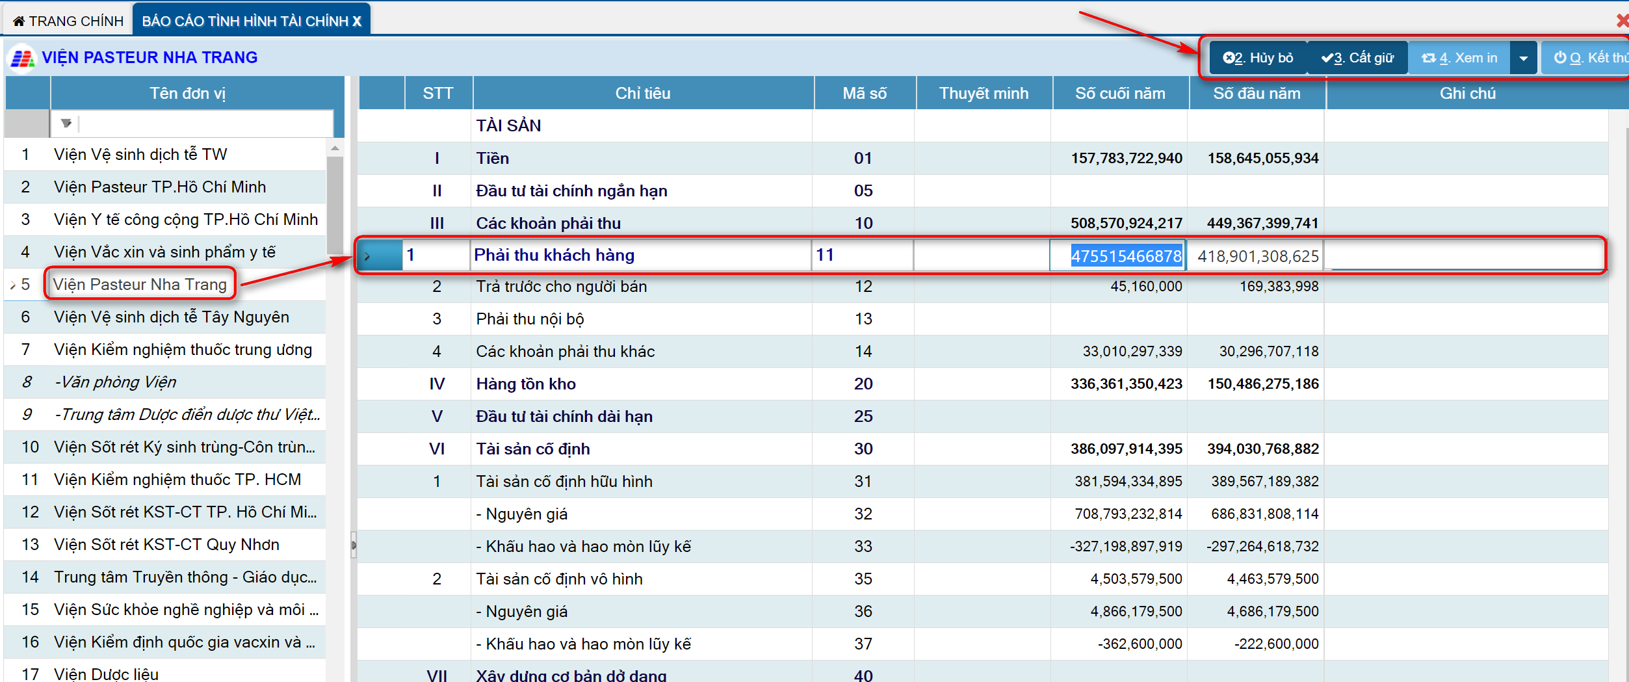Expand row arrow beside Viện Pasteur Nha Trang
Screen dimensions: 1629x682
tap(12, 285)
